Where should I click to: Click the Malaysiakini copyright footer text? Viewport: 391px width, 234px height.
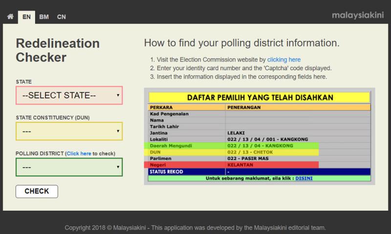195,228
